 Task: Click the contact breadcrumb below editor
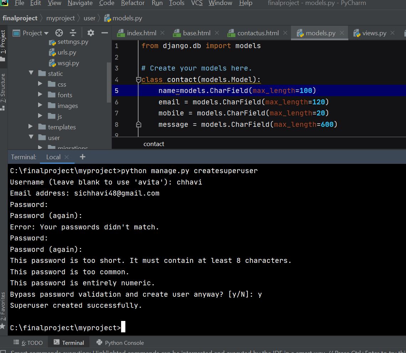(154, 144)
